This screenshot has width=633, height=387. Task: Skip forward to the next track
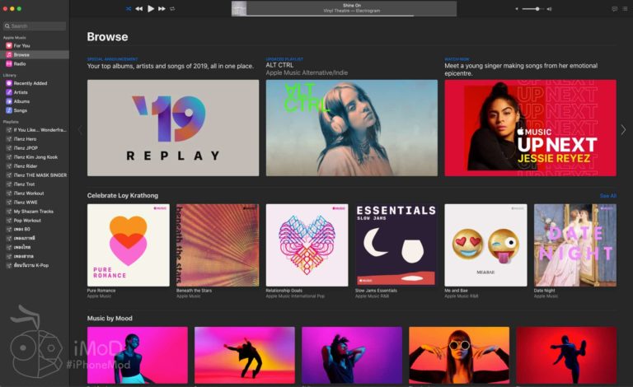pos(162,8)
